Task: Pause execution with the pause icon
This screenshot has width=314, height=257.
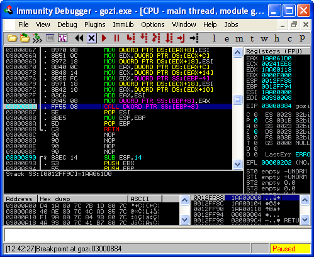Action: (x=116, y=38)
